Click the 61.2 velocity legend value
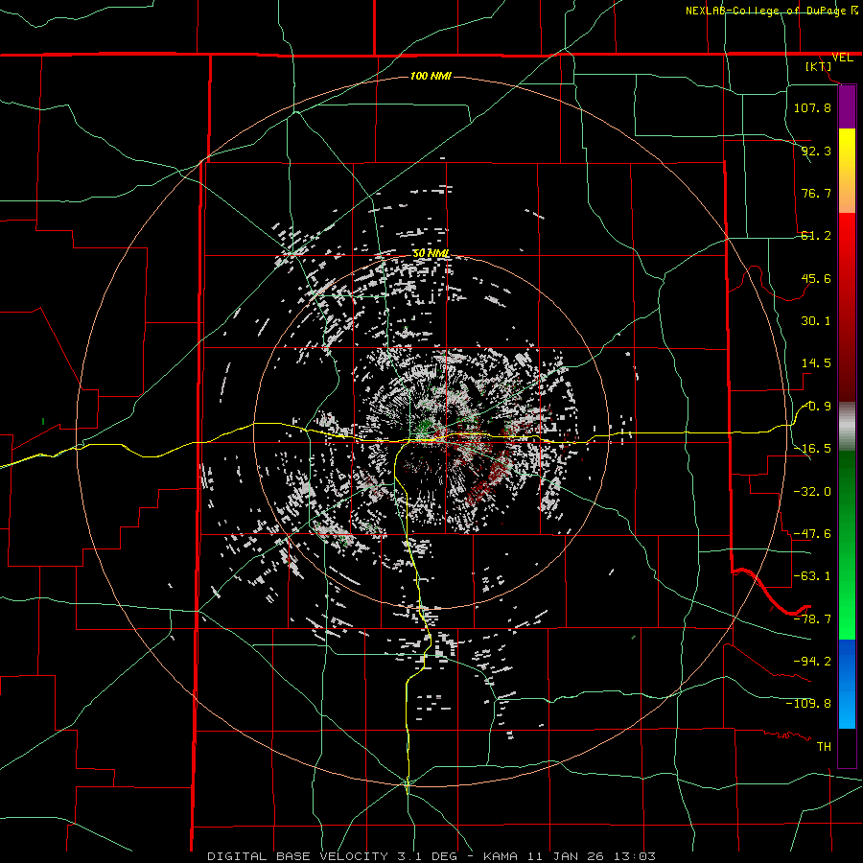863x863 pixels. [x=816, y=236]
